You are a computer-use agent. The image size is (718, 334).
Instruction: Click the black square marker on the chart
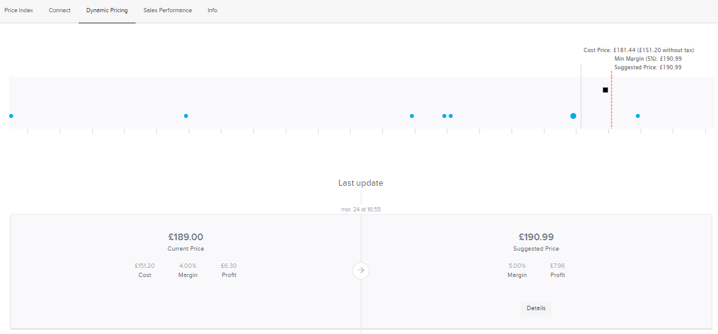click(x=605, y=90)
